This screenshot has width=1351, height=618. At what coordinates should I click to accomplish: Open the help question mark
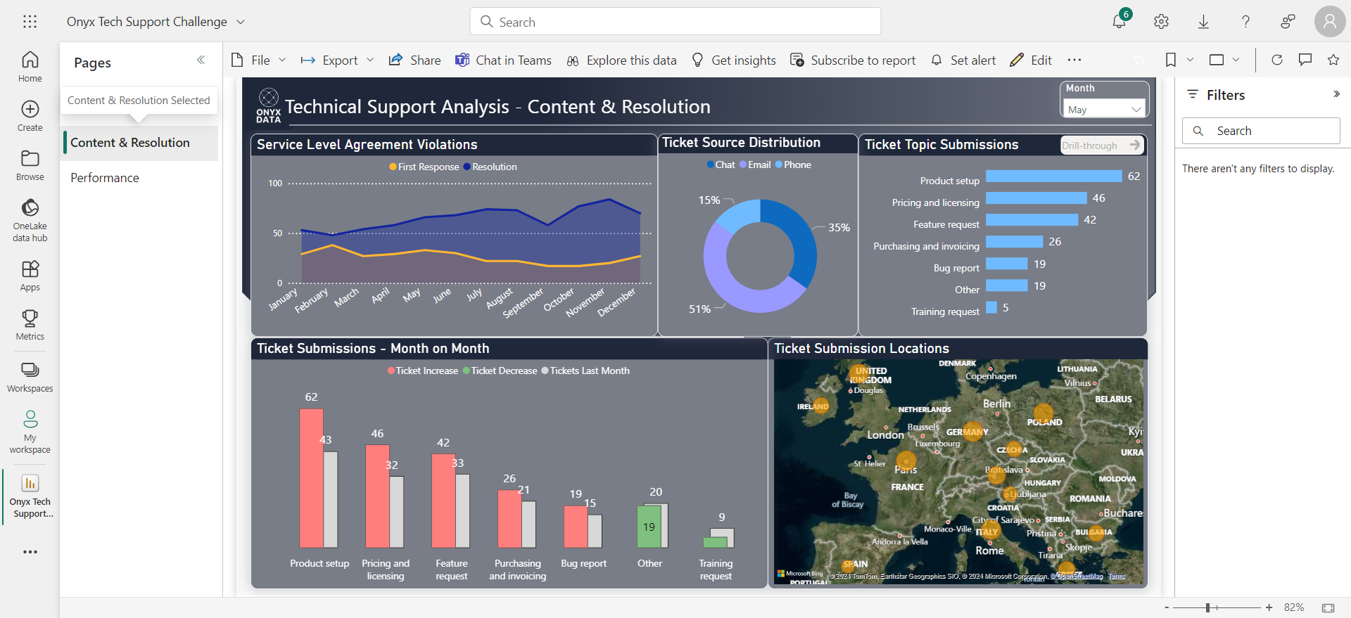(1245, 22)
